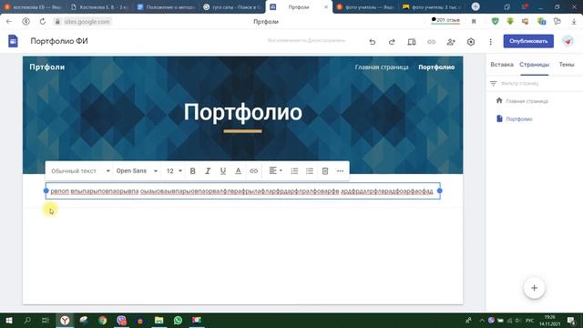Share with others icon
The width and height of the screenshot is (583, 328).
(x=451, y=42)
